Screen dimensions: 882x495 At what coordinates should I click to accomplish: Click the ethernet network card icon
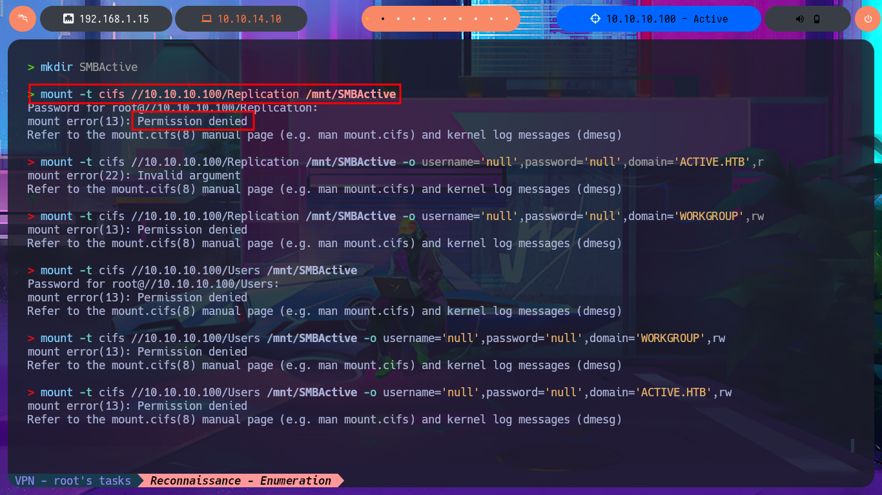click(x=68, y=19)
